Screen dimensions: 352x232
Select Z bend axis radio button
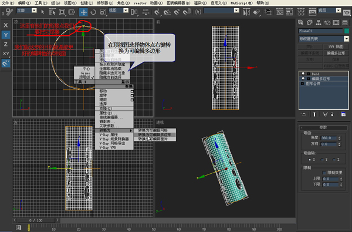click(x=334, y=160)
